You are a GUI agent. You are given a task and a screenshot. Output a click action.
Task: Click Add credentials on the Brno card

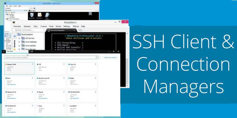[x=12, y=85]
